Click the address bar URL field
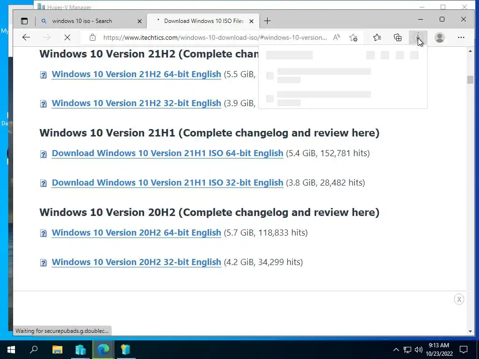 pos(215,37)
